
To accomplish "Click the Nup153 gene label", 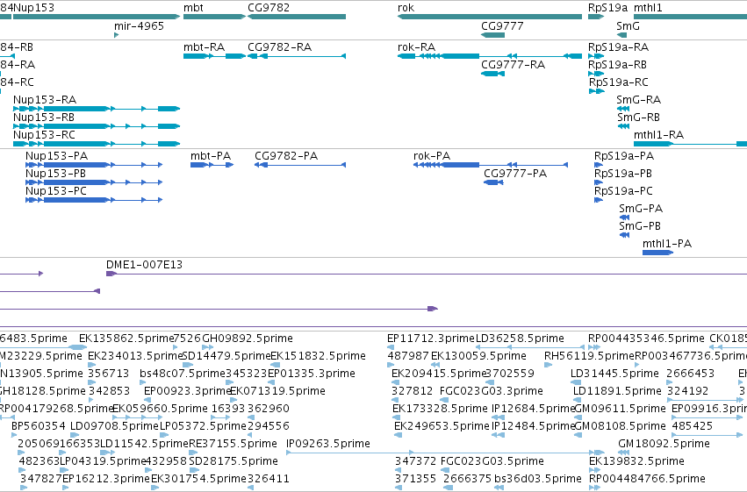I will (x=34, y=8).
